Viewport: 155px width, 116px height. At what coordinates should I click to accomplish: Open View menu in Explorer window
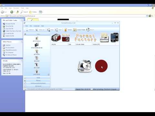10,8
